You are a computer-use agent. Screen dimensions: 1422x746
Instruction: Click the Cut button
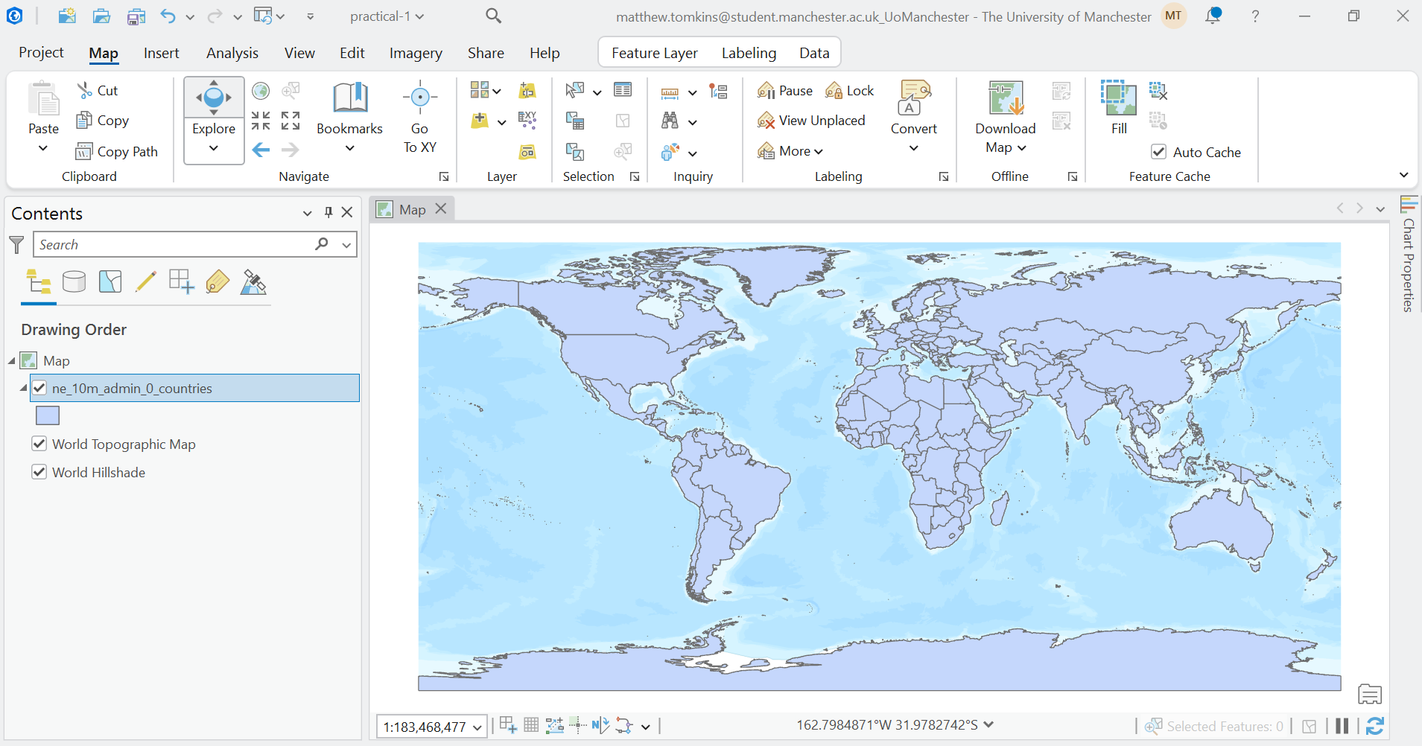click(x=98, y=90)
